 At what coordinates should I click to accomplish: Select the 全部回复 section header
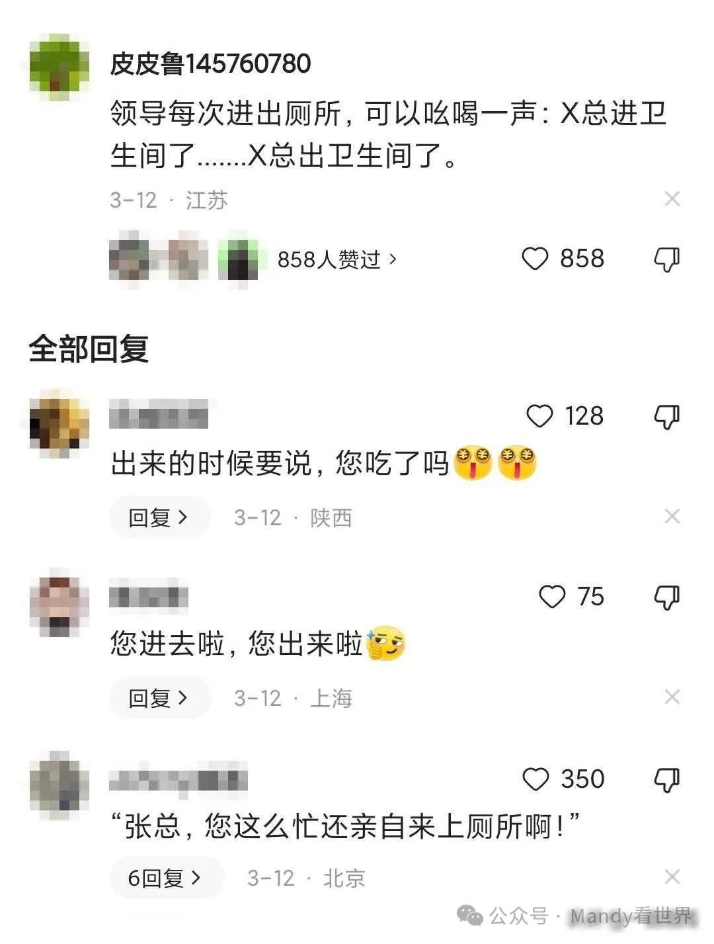89,349
